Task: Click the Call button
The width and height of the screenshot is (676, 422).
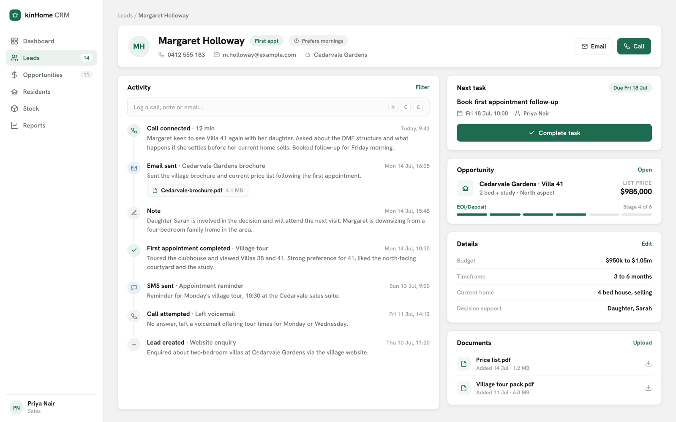Action: click(x=634, y=46)
